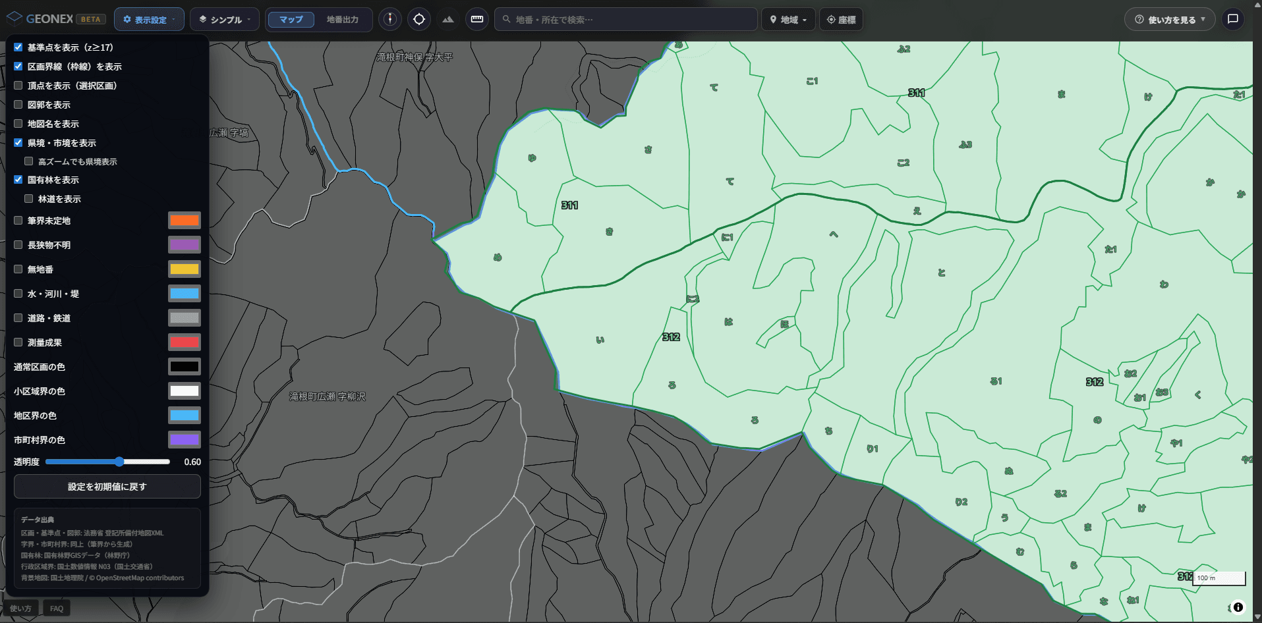Click the pin icon in 地域 button
1262x623 pixels.
click(773, 20)
